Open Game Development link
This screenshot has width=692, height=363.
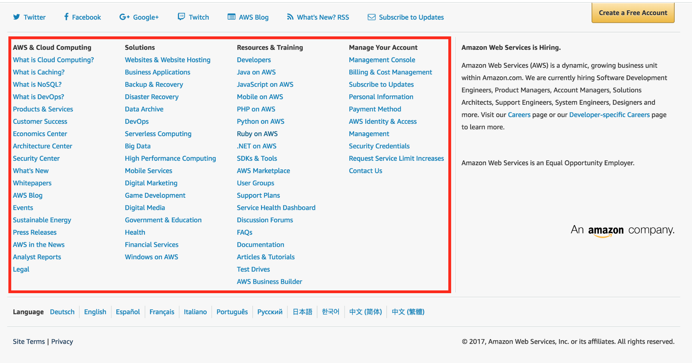click(x=155, y=195)
